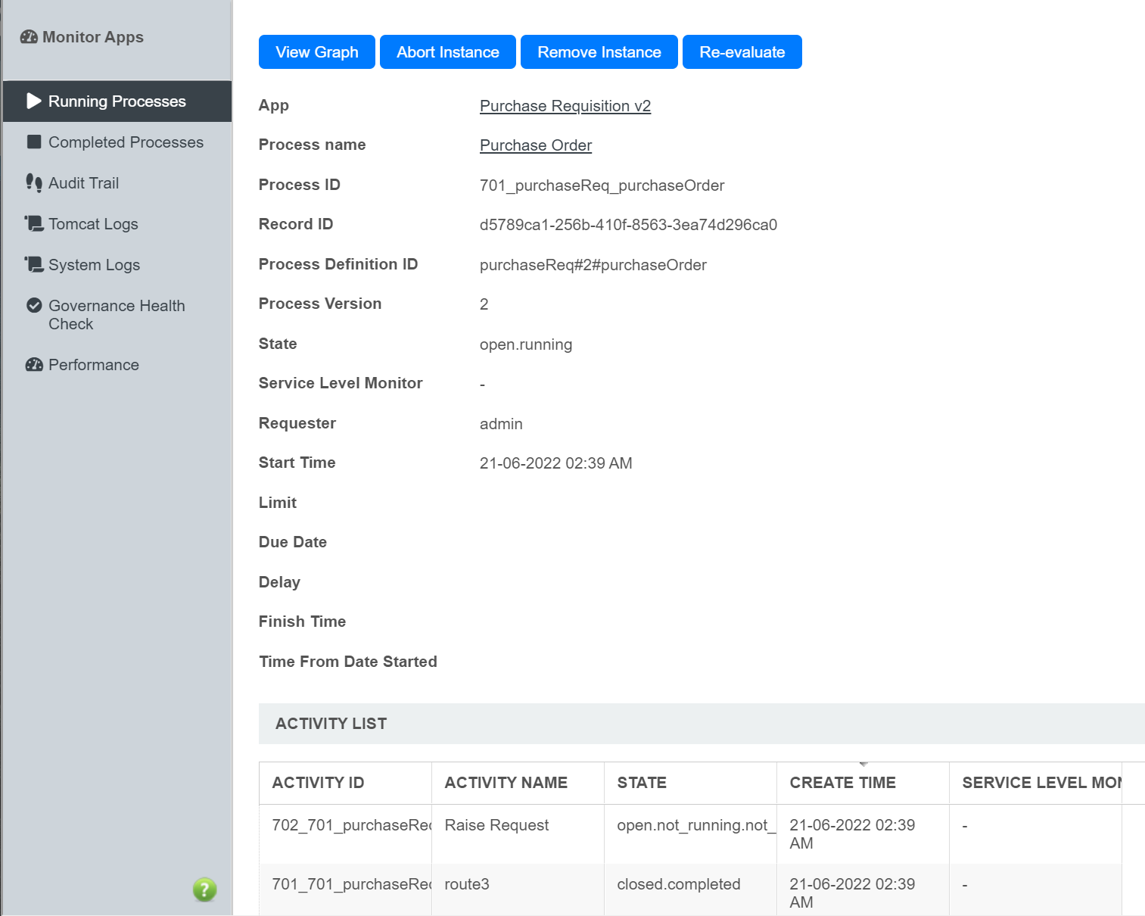Sort by the Activity Name column header

(506, 783)
